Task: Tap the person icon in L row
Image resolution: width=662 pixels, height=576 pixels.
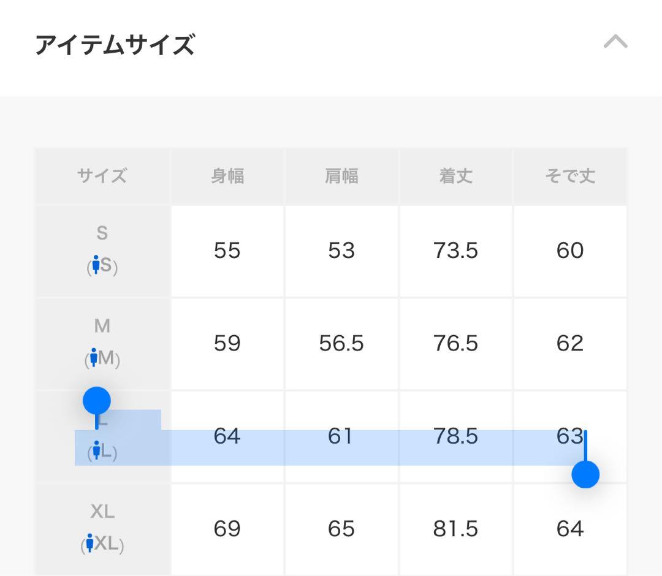Action: pos(96,451)
